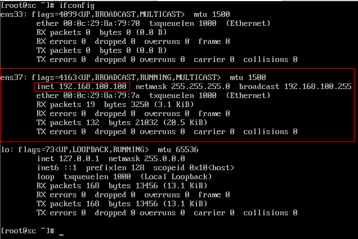Select the ens37 interface name
This screenshot has height=239, width=358.
pyautogui.click(x=12, y=77)
